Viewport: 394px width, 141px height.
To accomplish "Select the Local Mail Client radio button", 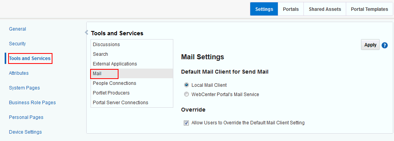I will click(187, 85).
